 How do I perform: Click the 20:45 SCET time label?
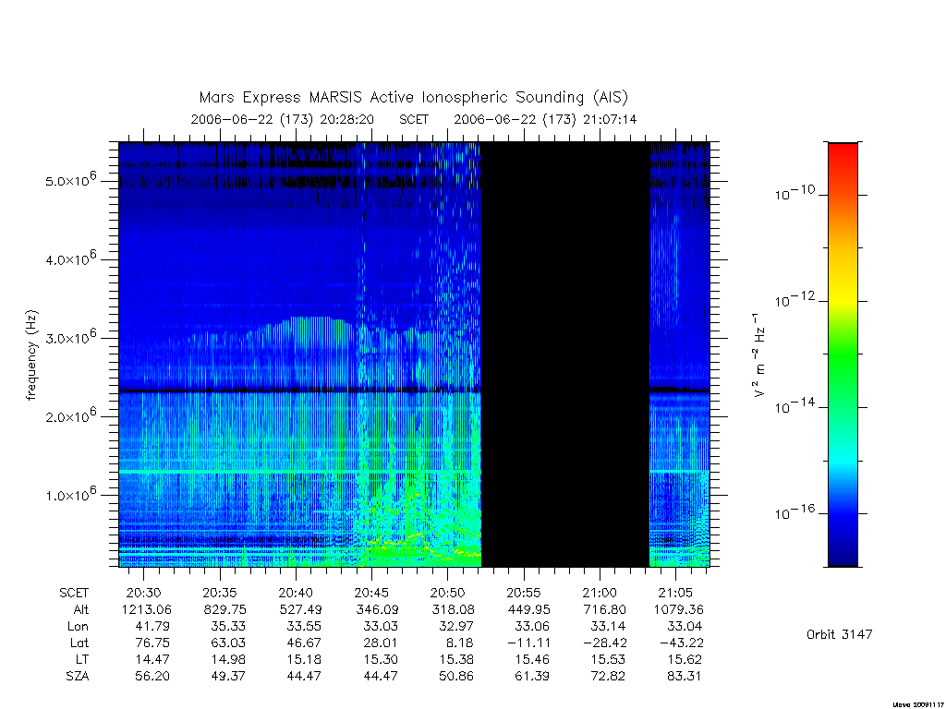(371, 593)
